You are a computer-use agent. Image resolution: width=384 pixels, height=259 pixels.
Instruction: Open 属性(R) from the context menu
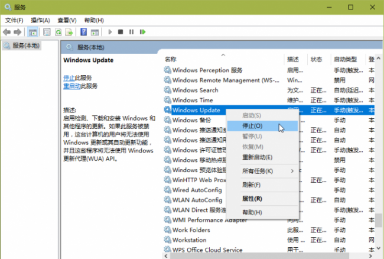coord(262,199)
